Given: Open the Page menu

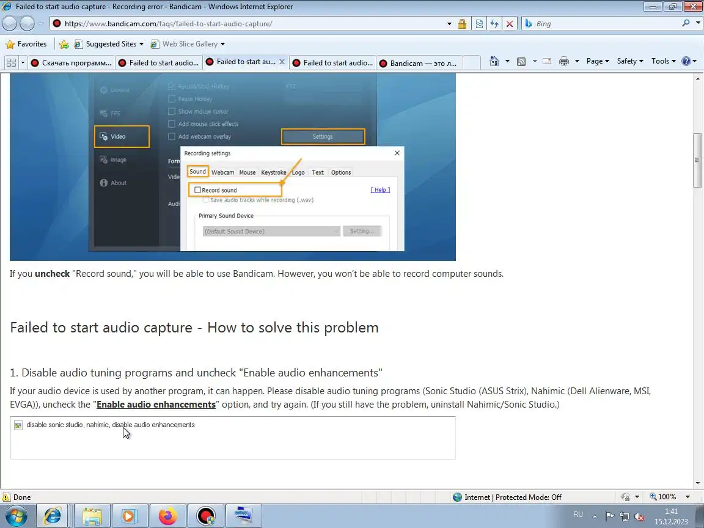Looking at the screenshot, I should (598, 61).
